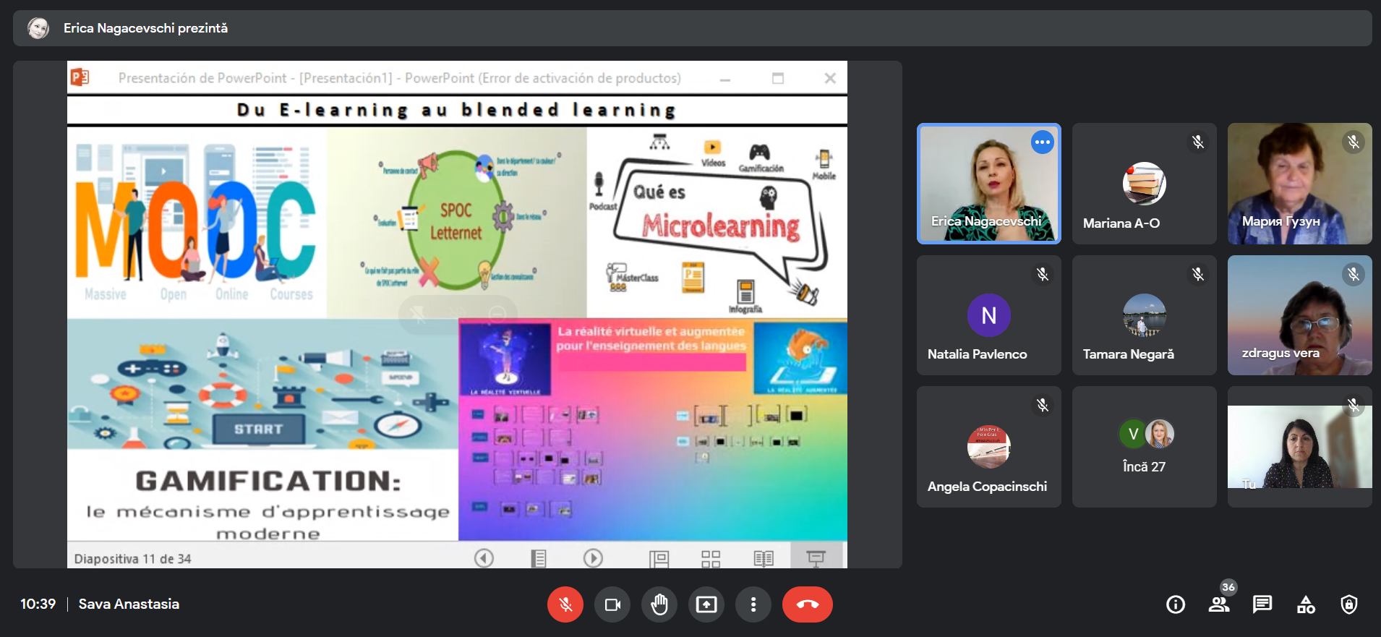Unmute the microphone in call controls
Viewport: 1381px width, 637px height.
(565, 604)
